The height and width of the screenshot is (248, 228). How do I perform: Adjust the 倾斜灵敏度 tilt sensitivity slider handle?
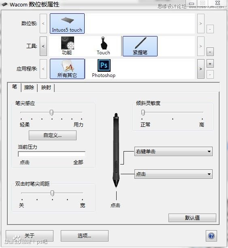point(143,113)
